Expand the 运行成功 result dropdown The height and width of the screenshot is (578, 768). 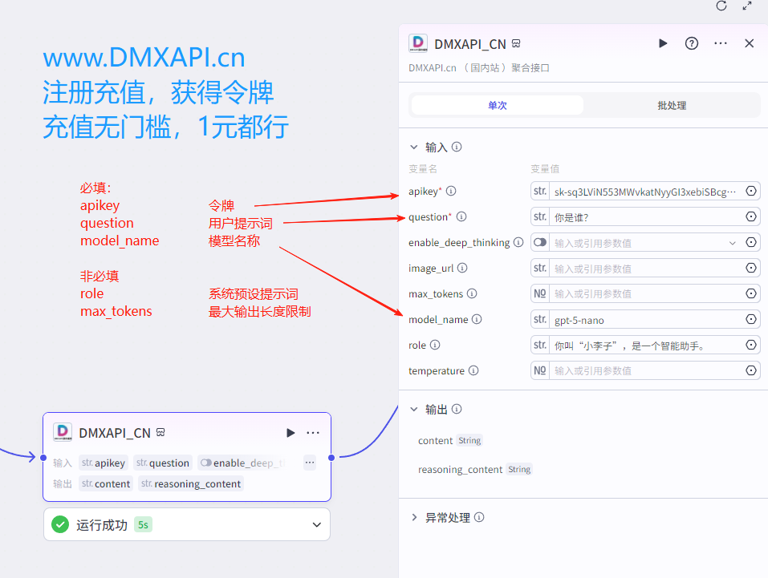tap(316, 524)
